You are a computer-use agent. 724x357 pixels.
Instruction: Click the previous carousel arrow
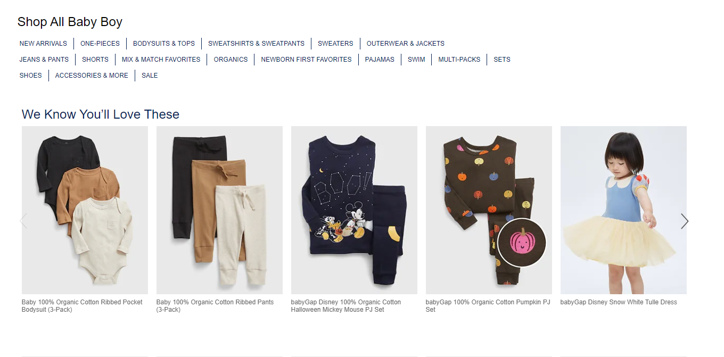click(23, 221)
